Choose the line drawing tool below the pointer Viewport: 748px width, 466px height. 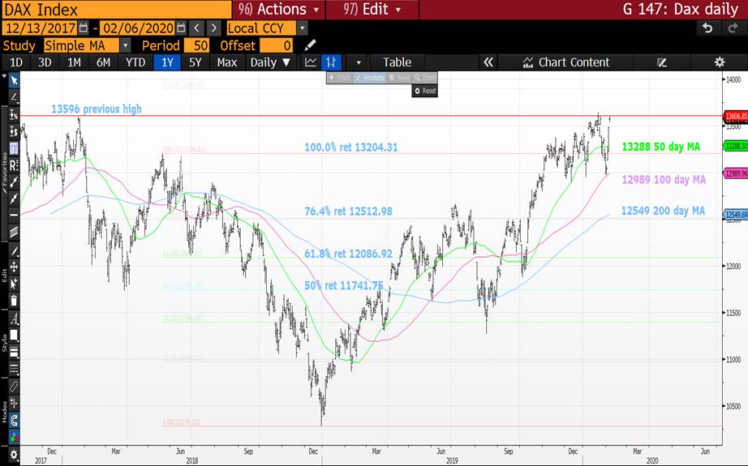click(14, 98)
